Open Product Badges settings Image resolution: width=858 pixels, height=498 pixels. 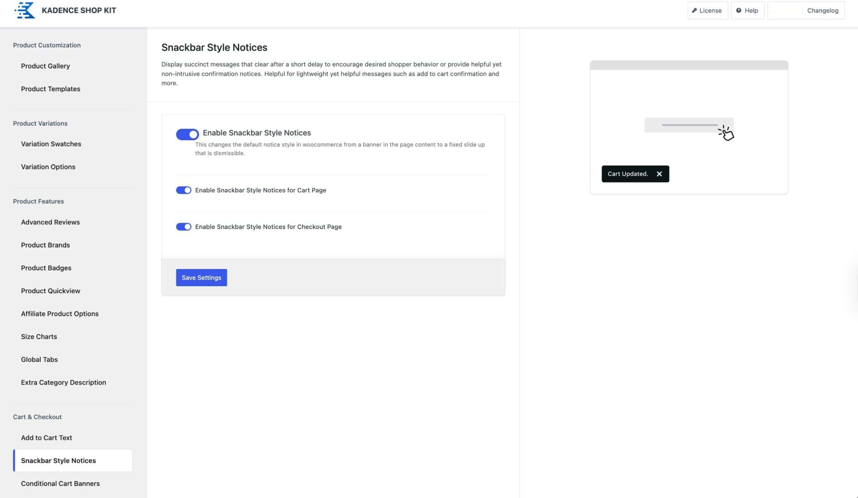tap(46, 268)
